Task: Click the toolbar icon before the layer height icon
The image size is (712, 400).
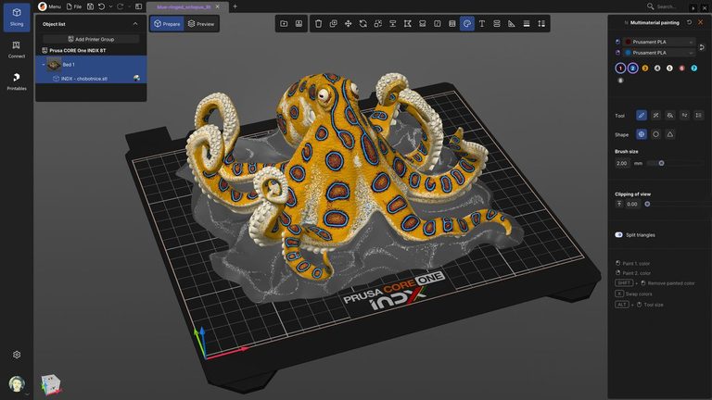Action: (527, 23)
